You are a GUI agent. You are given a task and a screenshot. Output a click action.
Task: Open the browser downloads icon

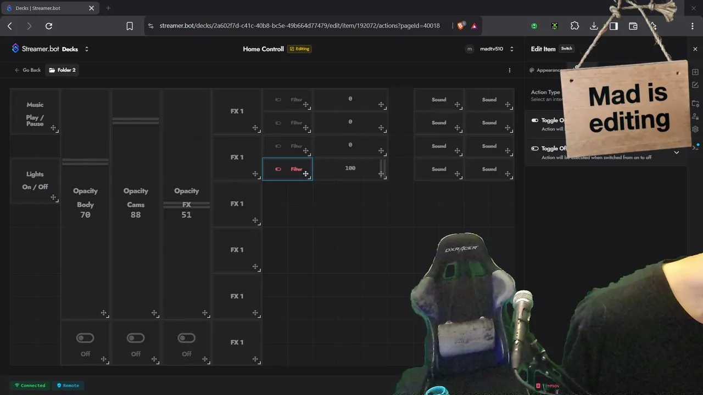(594, 26)
